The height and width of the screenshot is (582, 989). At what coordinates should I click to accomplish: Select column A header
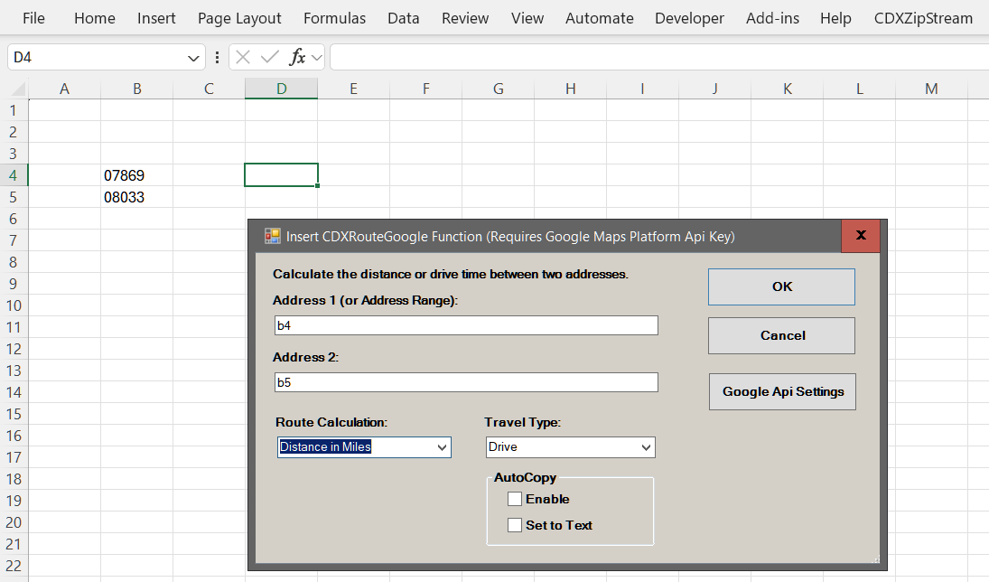64,89
